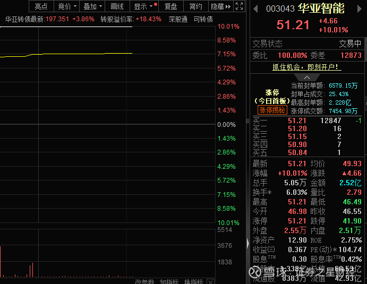The height and width of the screenshot is (284, 367).
Task: Click the 金额 value 2.52亿
Action: (x=351, y=183)
